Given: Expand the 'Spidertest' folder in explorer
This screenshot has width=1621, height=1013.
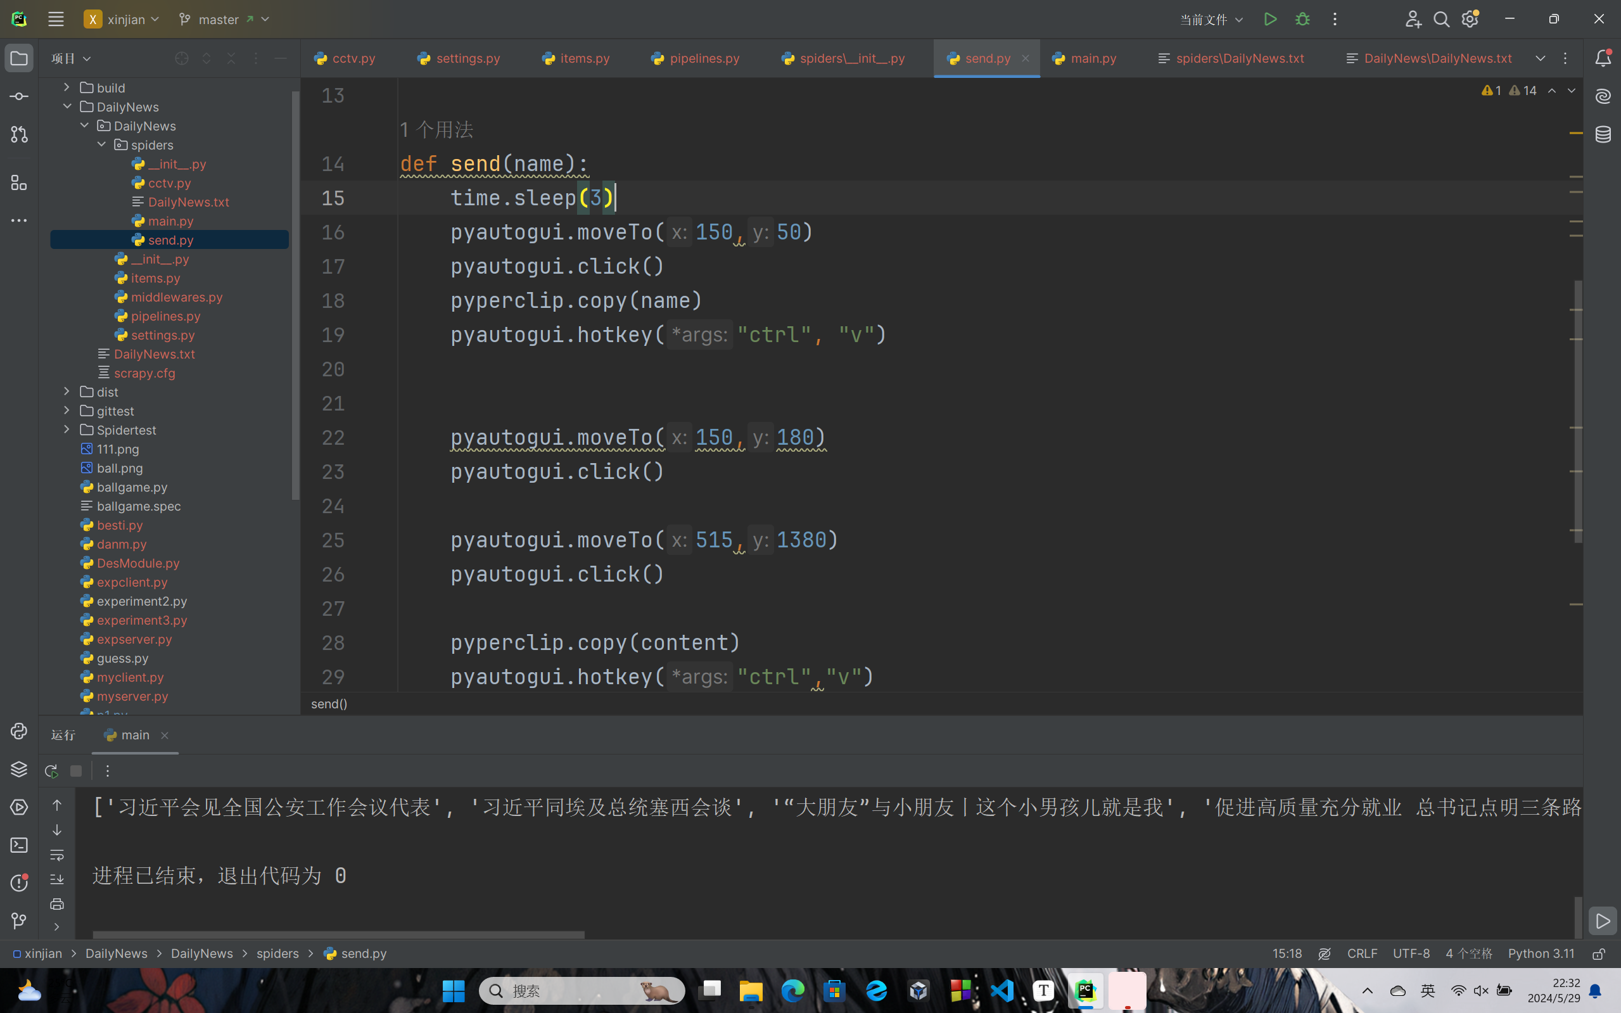Looking at the screenshot, I should tap(67, 430).
